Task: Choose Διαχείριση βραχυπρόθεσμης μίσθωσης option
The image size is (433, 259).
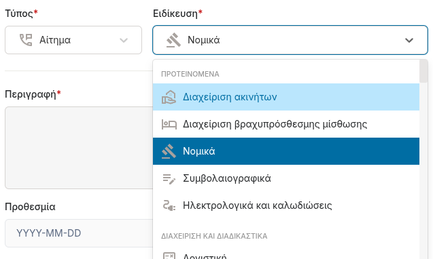Action: 286,124
